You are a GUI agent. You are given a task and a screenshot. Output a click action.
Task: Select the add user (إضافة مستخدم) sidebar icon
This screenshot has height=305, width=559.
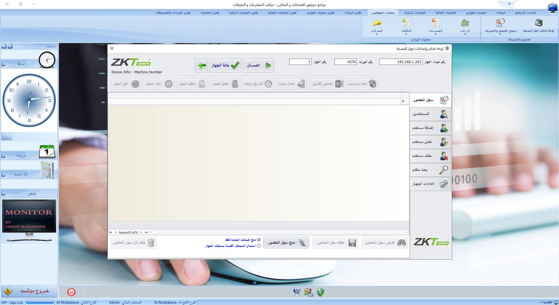[443, 128]
